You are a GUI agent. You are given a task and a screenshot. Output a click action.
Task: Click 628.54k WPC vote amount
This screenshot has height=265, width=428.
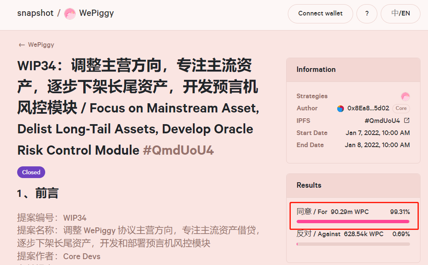point(364,234)
